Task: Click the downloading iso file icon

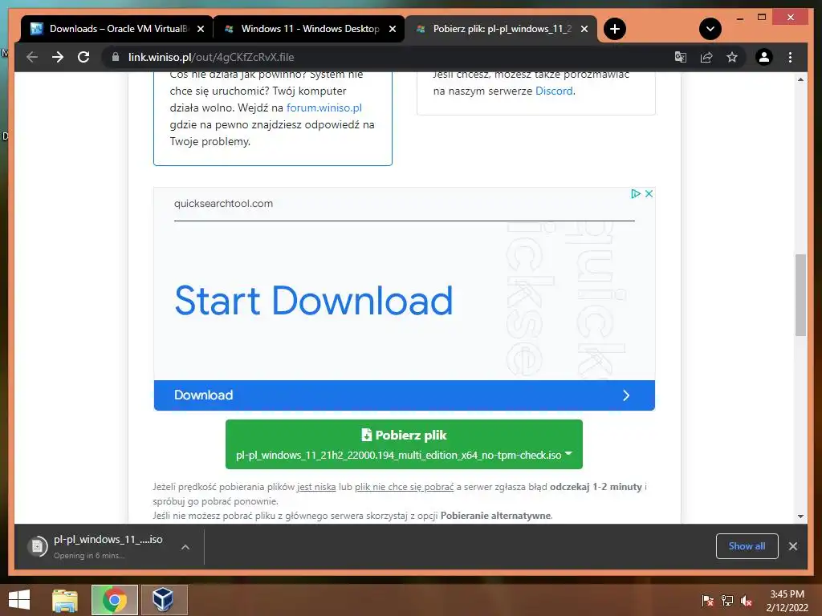Action: click(37, 547)
